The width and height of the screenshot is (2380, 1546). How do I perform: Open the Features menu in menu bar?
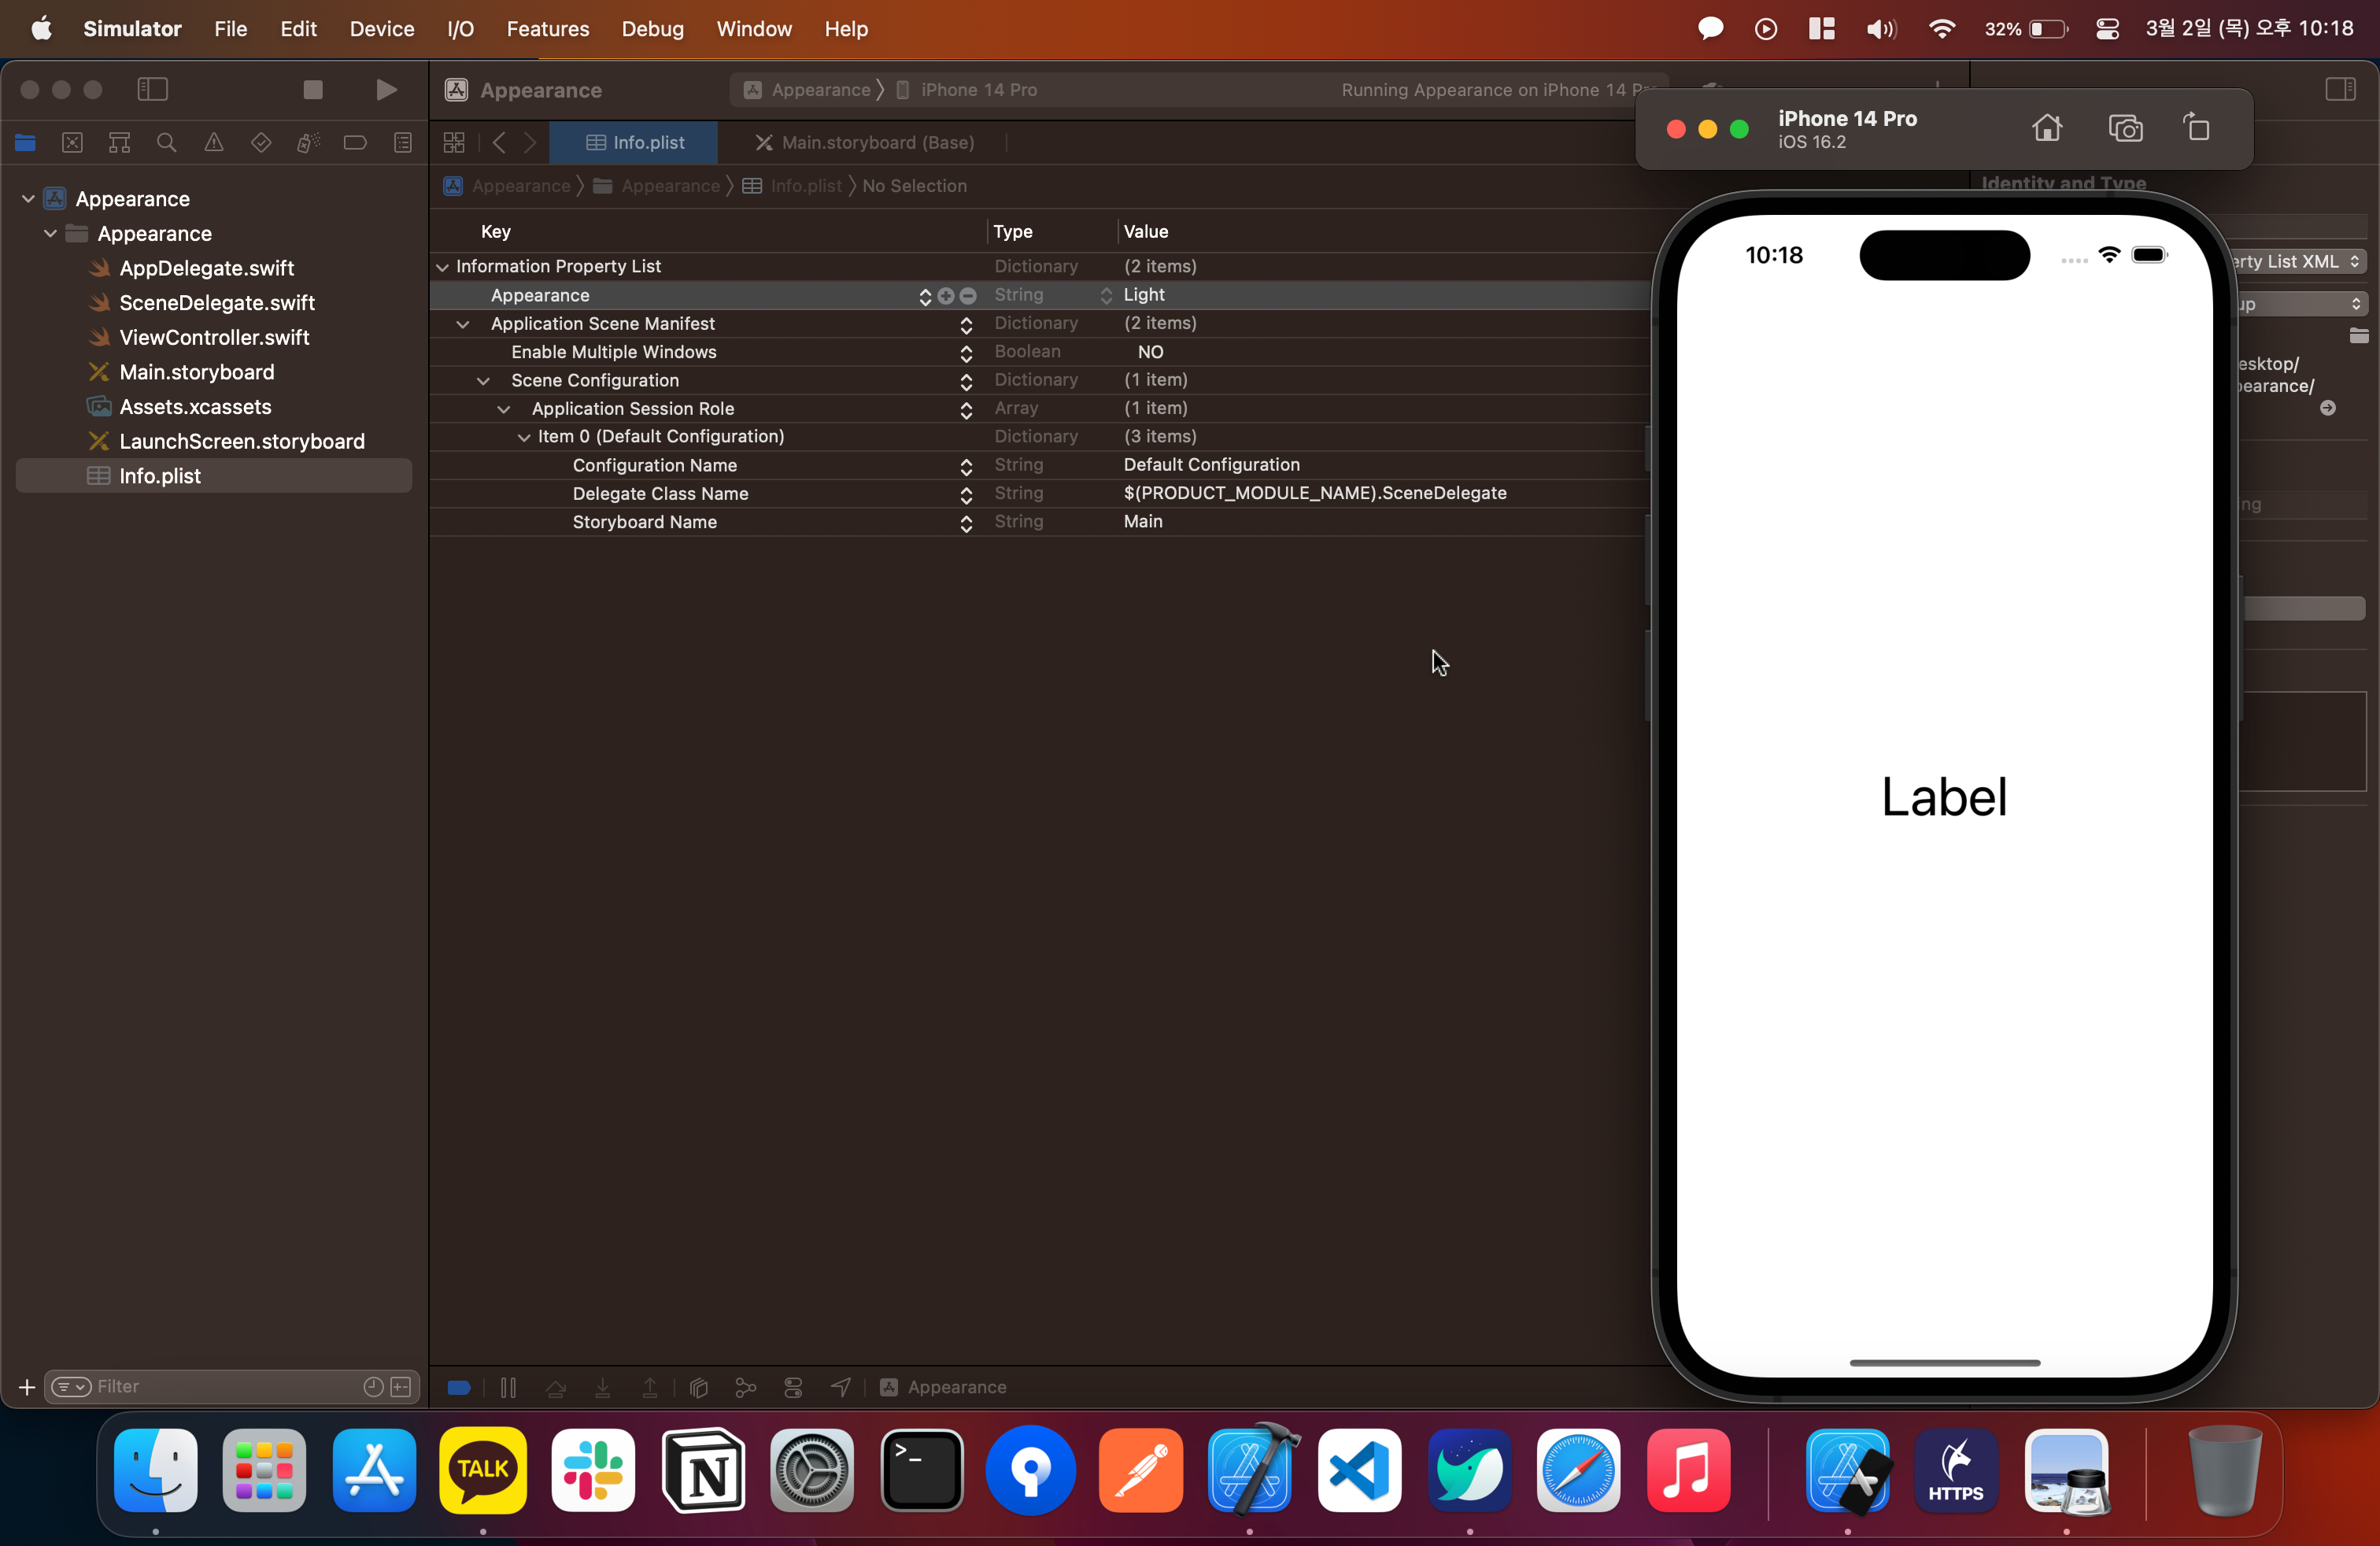[547, 29]
